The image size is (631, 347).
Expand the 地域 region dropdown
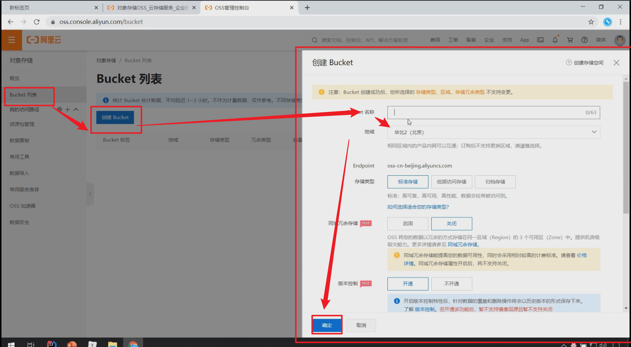(x=493, y=132)
